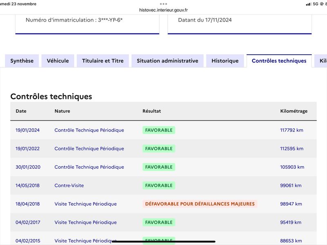Select the date 30/01/2020
Viewport: 327px width, 245px height.
click(28, 167)
